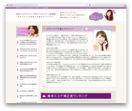Click the header text 痩身エステにいきたいけど

click(x=68, y=13)
